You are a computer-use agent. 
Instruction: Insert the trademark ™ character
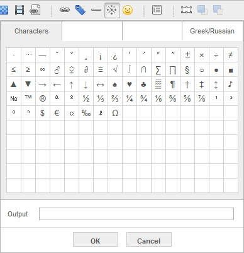coord(28,98)
